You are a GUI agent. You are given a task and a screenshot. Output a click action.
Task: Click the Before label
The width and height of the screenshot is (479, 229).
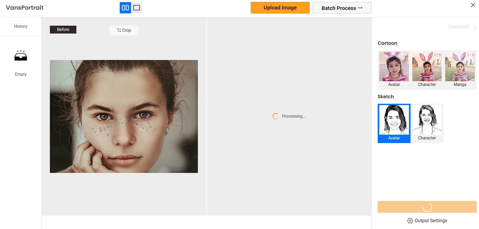pos(63,30)
